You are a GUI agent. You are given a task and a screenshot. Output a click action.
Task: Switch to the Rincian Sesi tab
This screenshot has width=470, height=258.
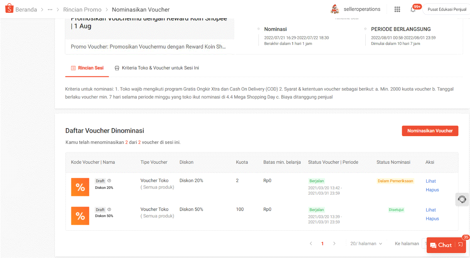click(x=87, y=68)
